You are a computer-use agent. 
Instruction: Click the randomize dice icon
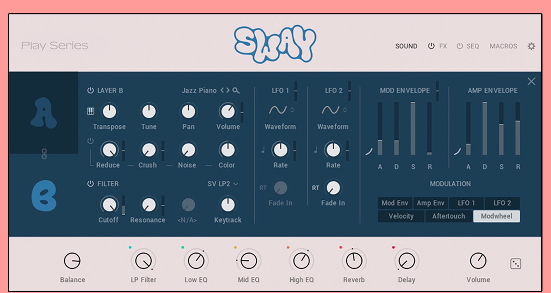[x=516, y=264]
